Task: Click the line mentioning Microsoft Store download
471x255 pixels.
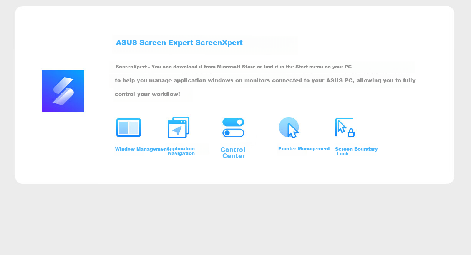Action: coord(234,67)
